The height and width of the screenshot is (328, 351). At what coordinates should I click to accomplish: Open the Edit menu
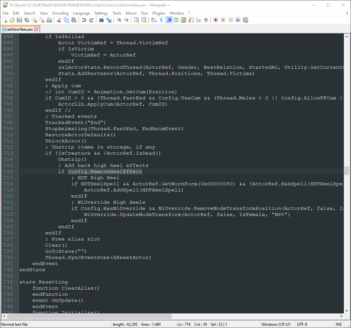[x=16, y=13]
